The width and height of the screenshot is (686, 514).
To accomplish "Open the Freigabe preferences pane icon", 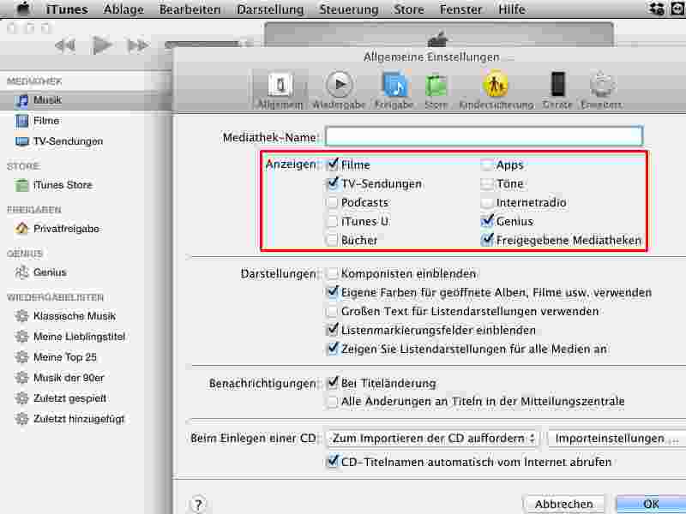I will [394, 90].
